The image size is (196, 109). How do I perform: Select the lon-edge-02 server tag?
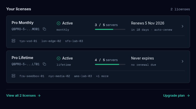tap(51, 41)
